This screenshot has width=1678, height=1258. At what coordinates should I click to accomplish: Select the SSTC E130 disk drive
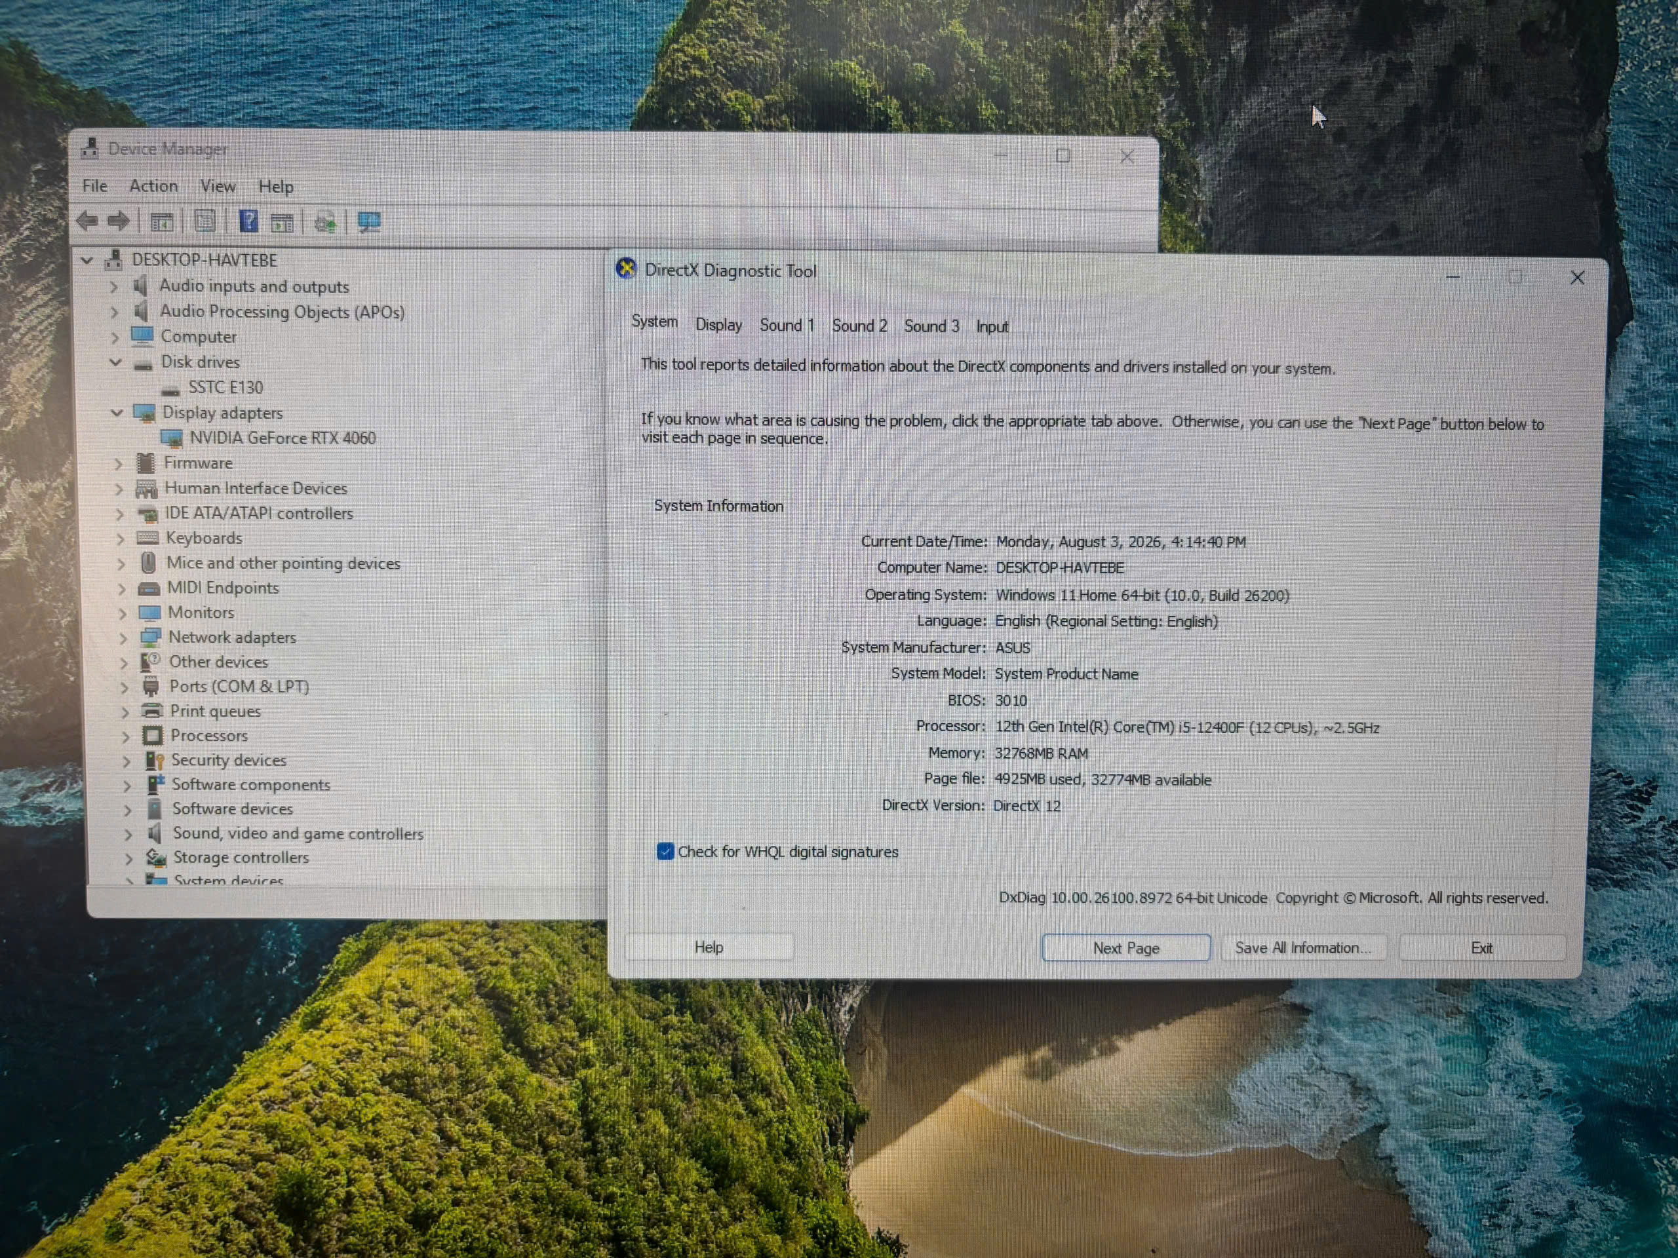click(x=226, y=387)
